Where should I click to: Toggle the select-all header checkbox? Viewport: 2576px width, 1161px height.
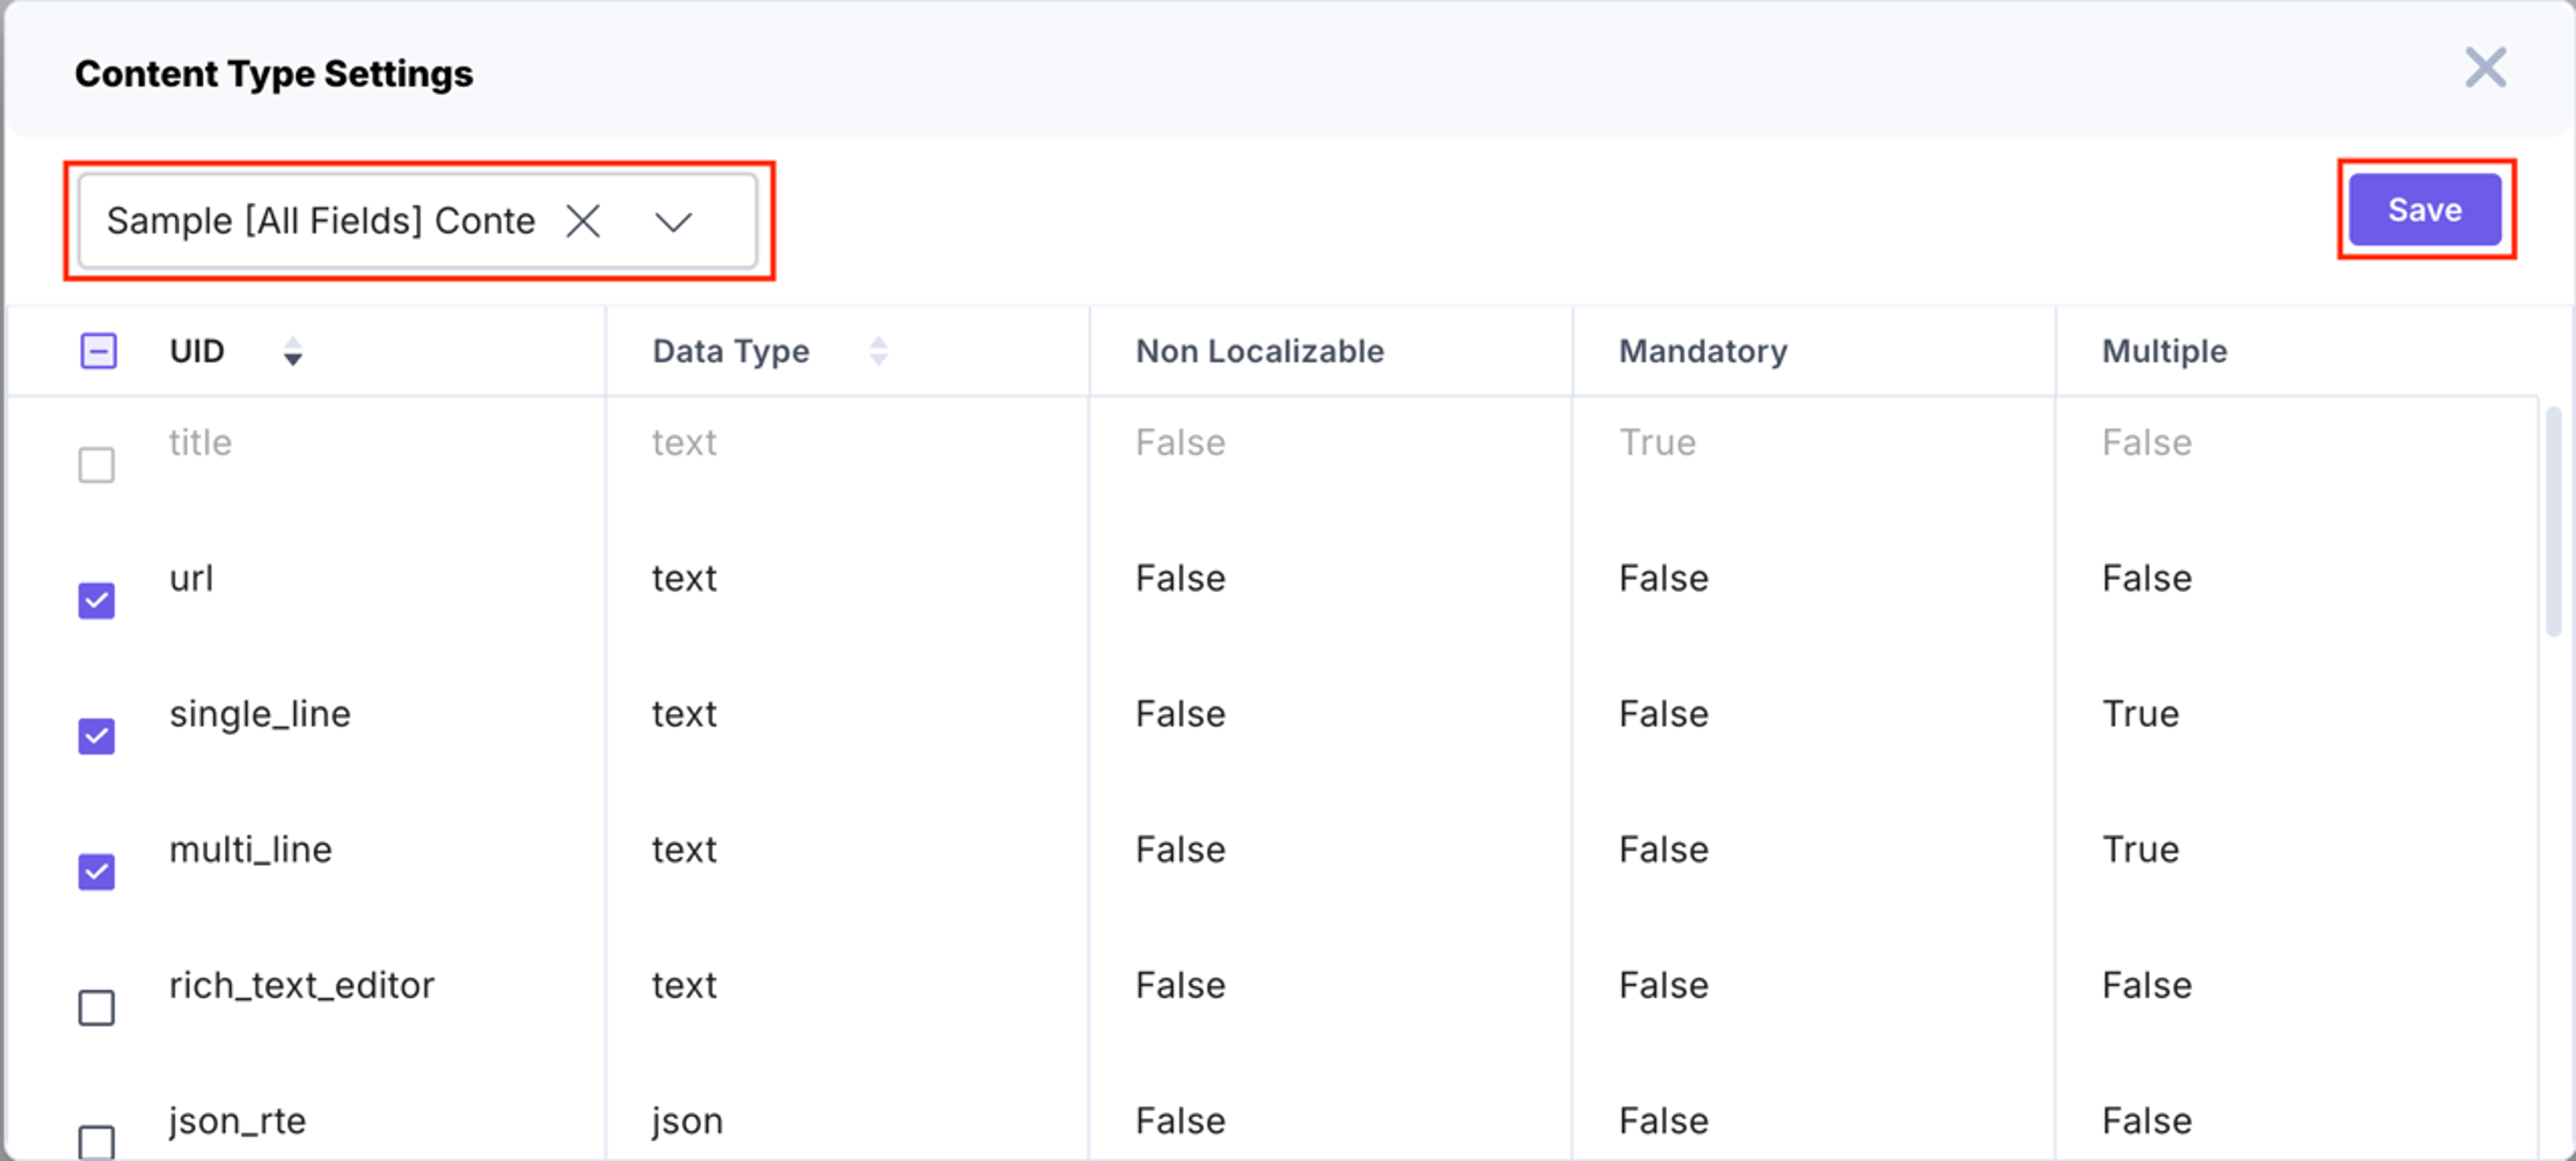coord(98,351)
